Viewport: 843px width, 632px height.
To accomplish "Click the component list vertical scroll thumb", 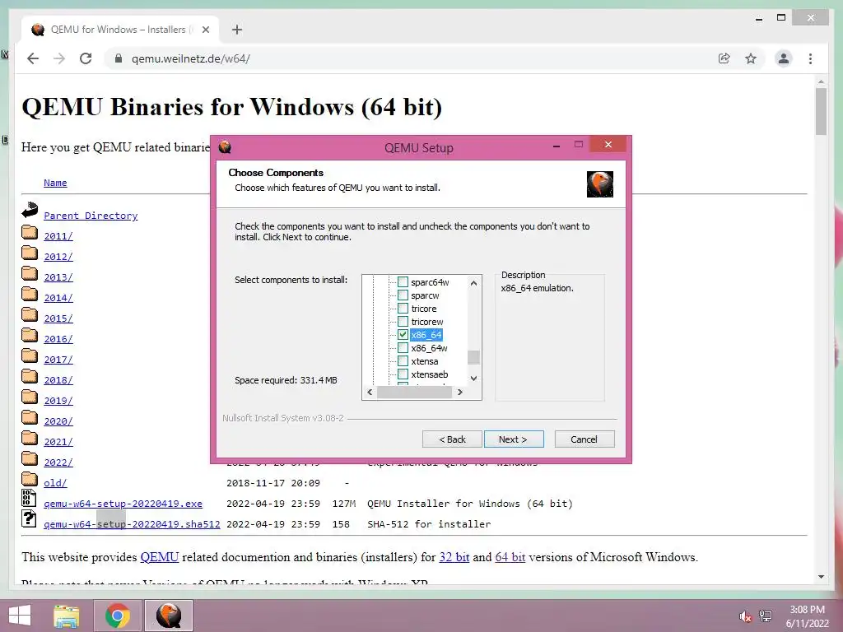I will (x=473, y=357).
